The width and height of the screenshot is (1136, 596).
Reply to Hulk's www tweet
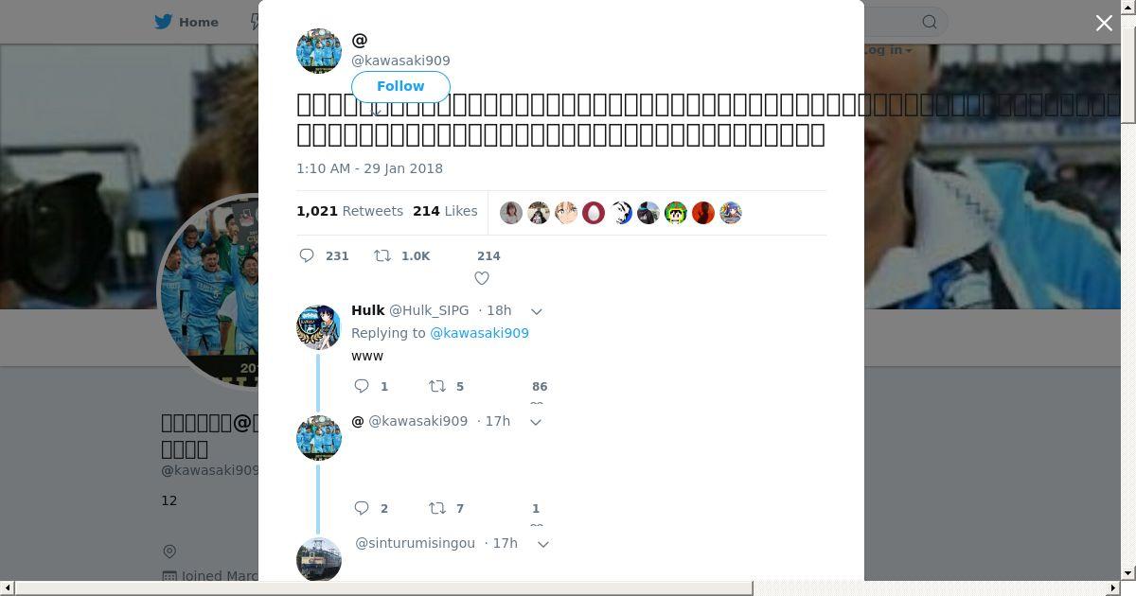(361, 386)
